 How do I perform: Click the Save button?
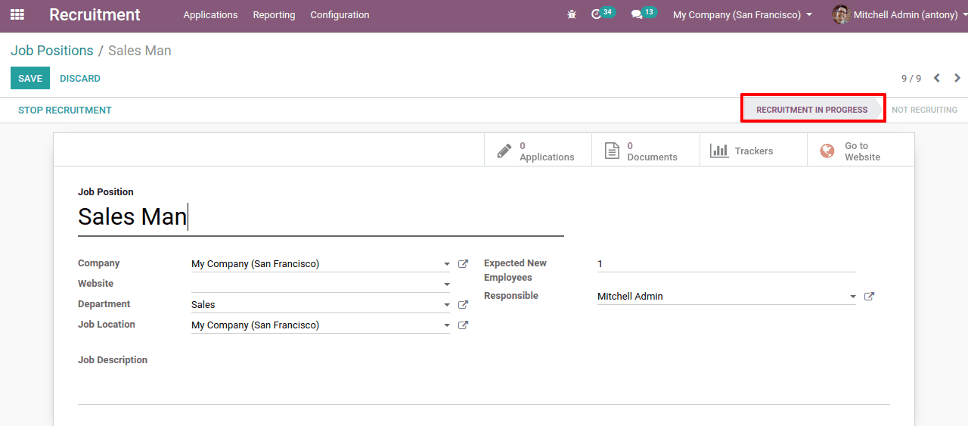(x=30, y=78)
